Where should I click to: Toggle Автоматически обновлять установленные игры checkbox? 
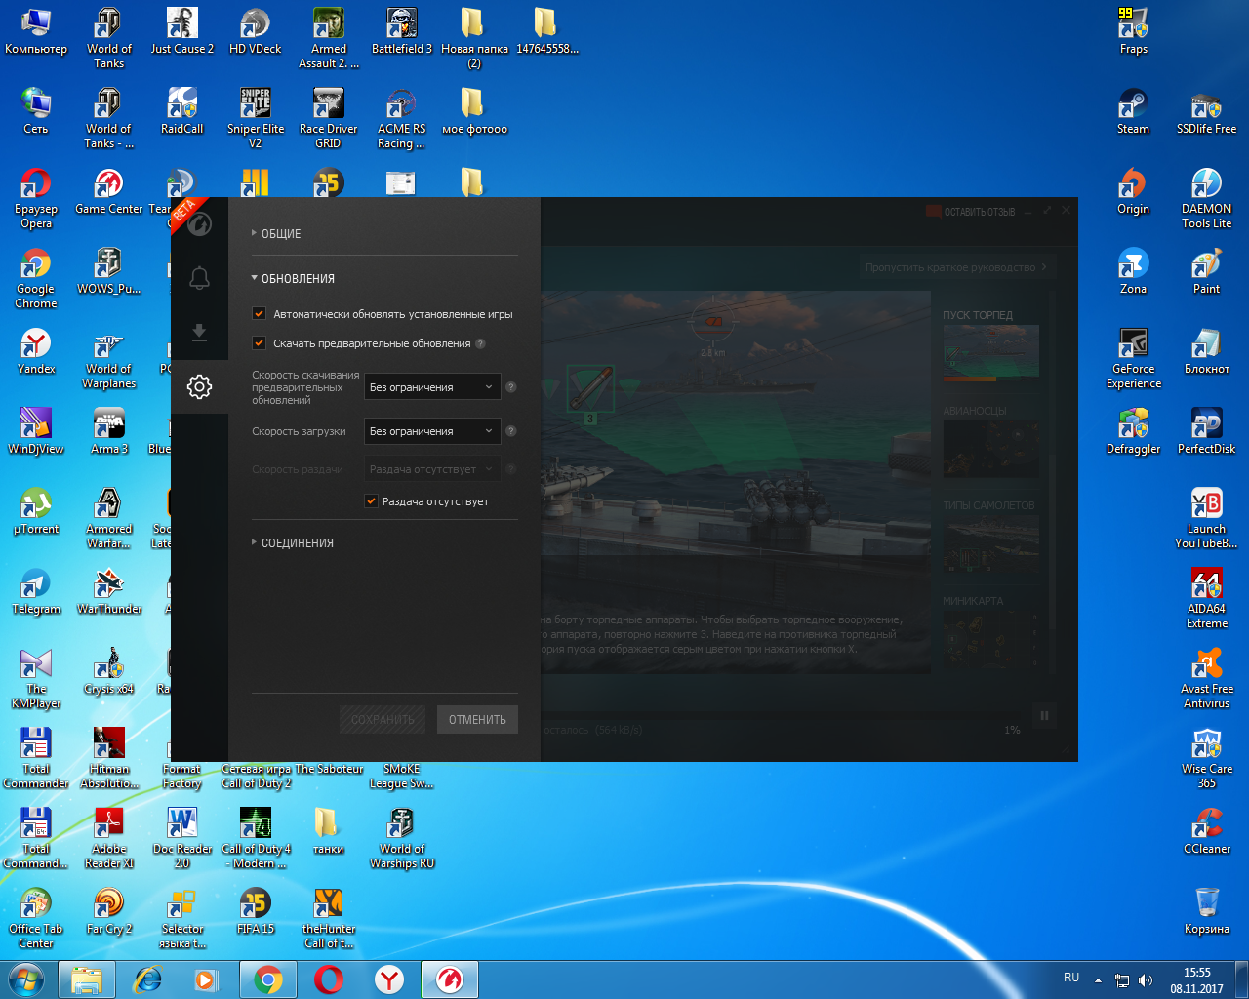coord(259,314)
